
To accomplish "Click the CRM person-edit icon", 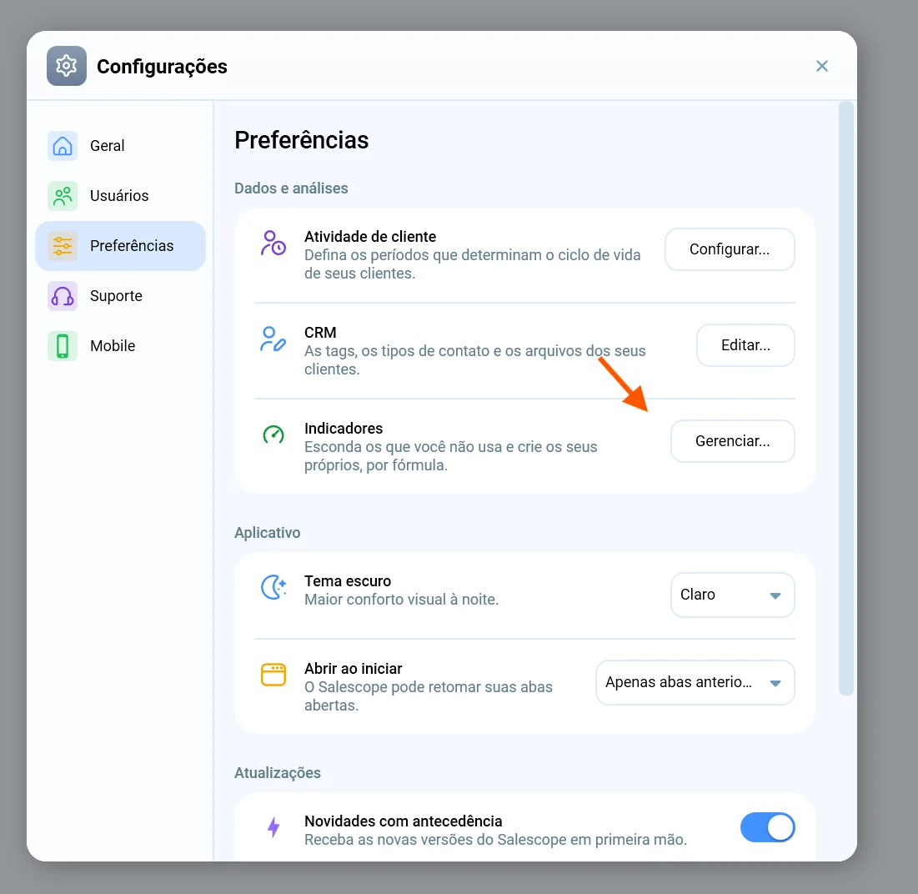I will (x=273, y=339).
